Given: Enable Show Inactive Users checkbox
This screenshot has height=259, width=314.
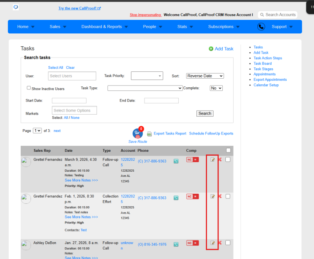Looking at the screenshot, I should coord(29,88).
